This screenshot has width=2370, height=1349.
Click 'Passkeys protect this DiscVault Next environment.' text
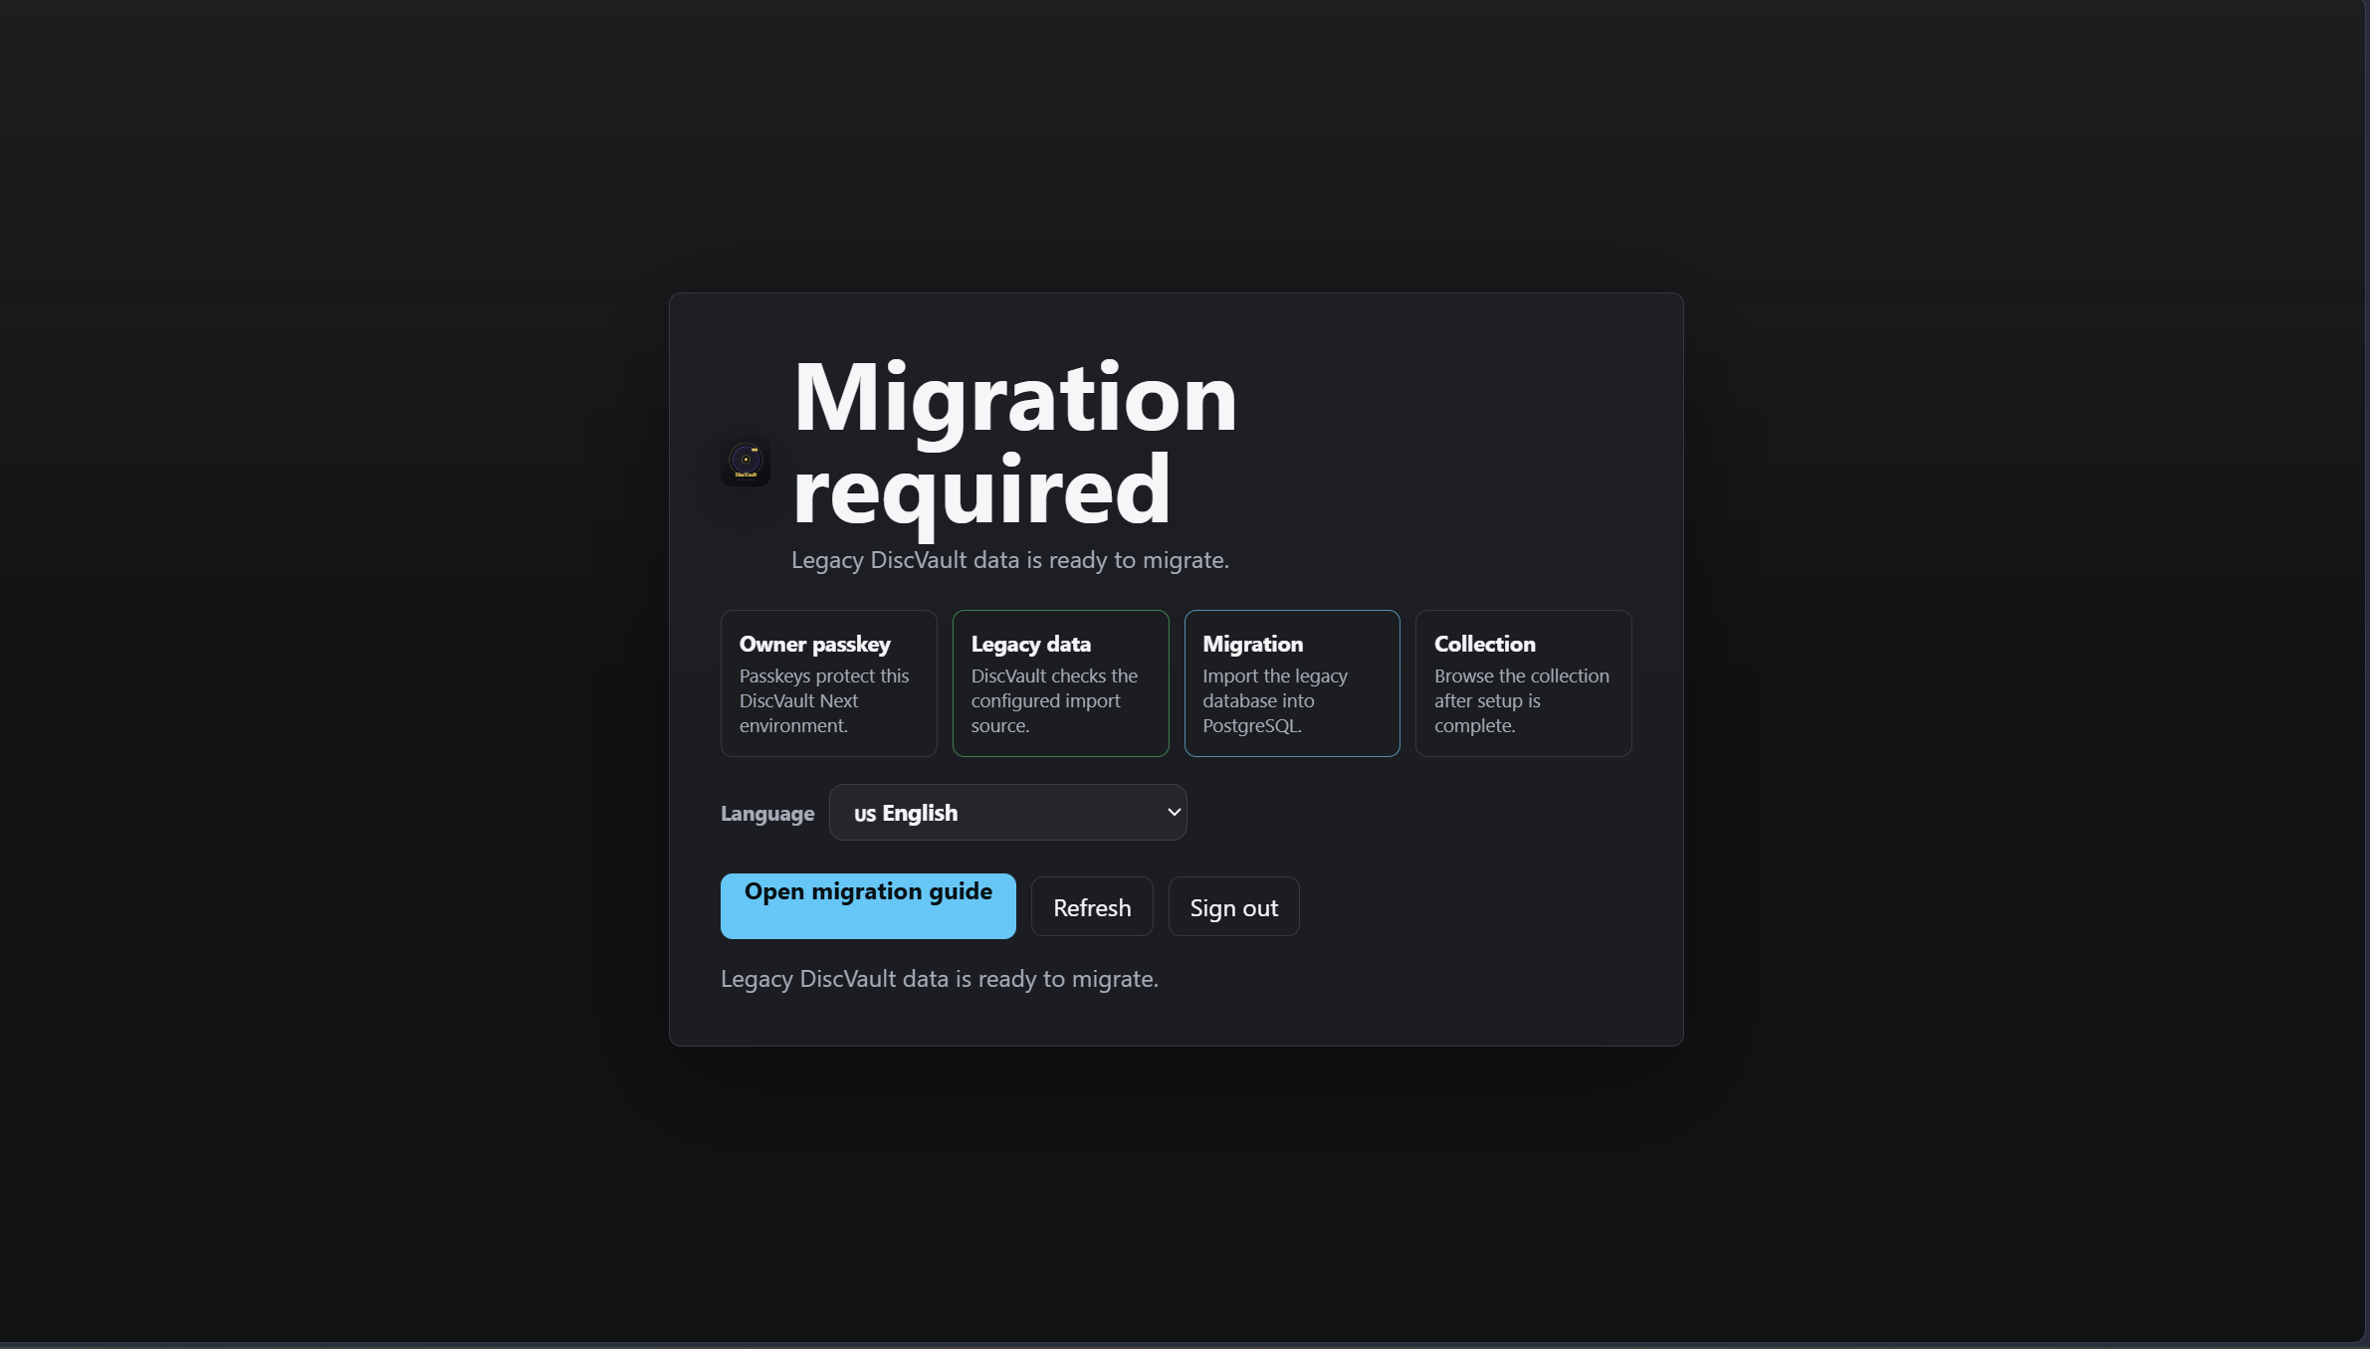[x=824, y=700]
